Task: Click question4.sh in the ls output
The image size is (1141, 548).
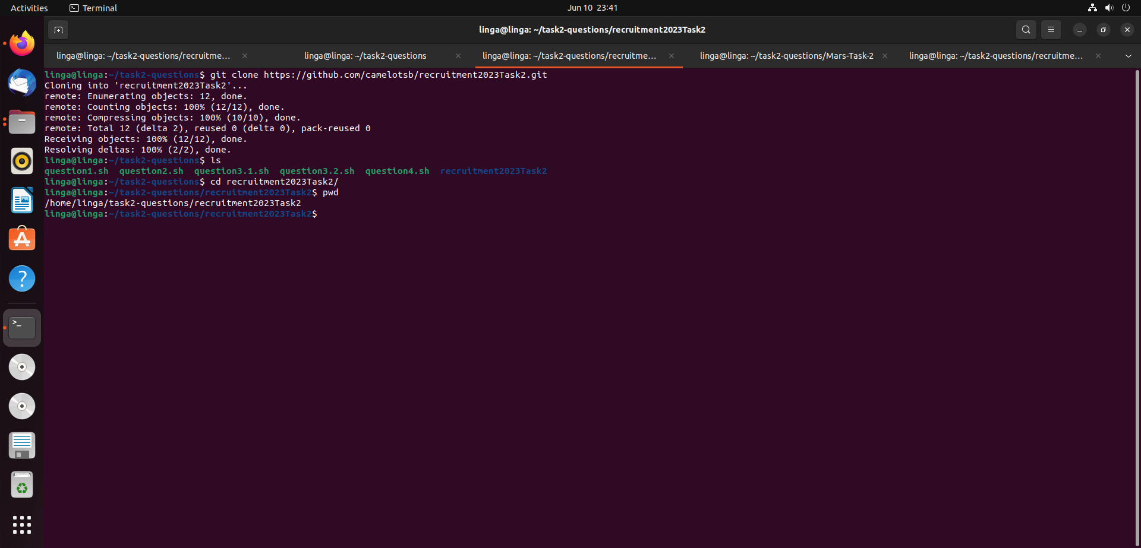Action: click(x=397, y=171)
